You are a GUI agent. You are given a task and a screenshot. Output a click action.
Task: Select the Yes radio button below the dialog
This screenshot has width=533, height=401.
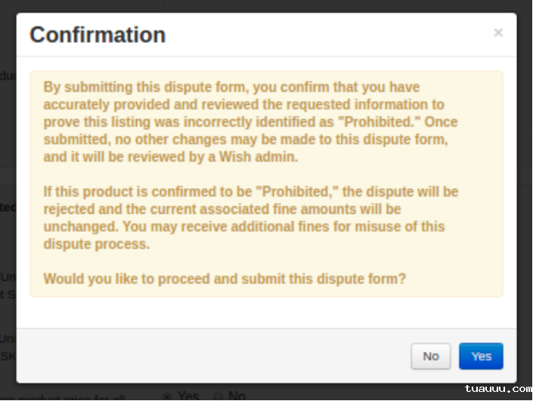point(167,395)
